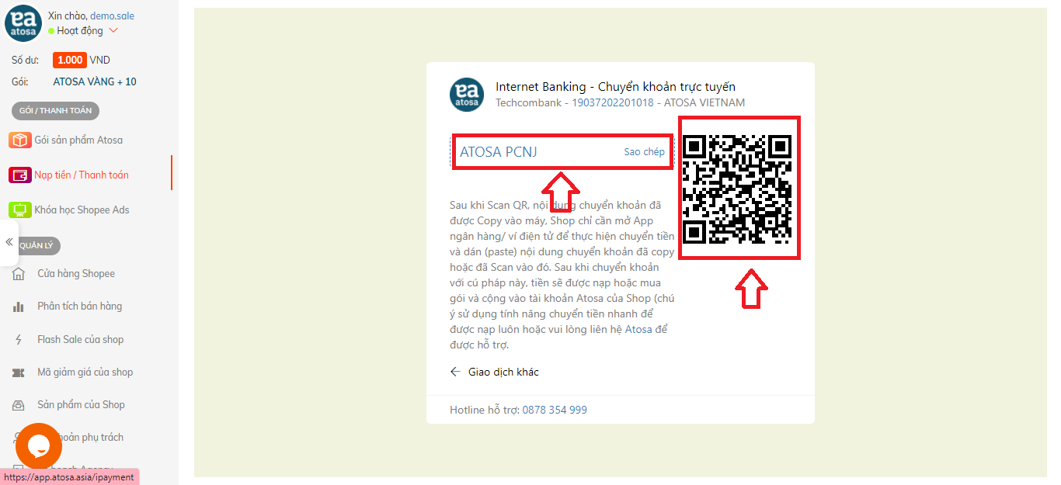Click the account number 19037202201018

[x=613, y=102]
